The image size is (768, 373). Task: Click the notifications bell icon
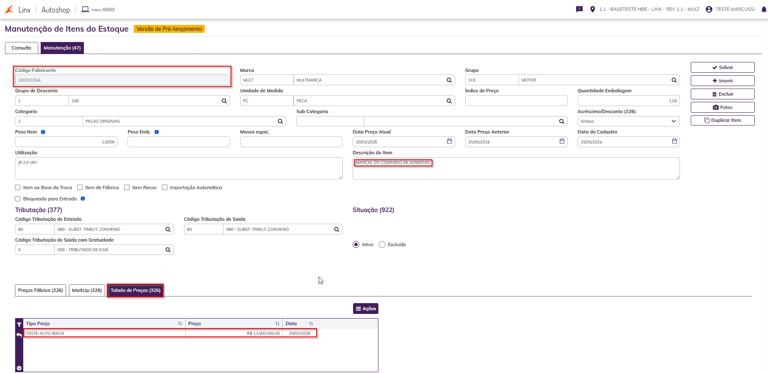(763, 9)
